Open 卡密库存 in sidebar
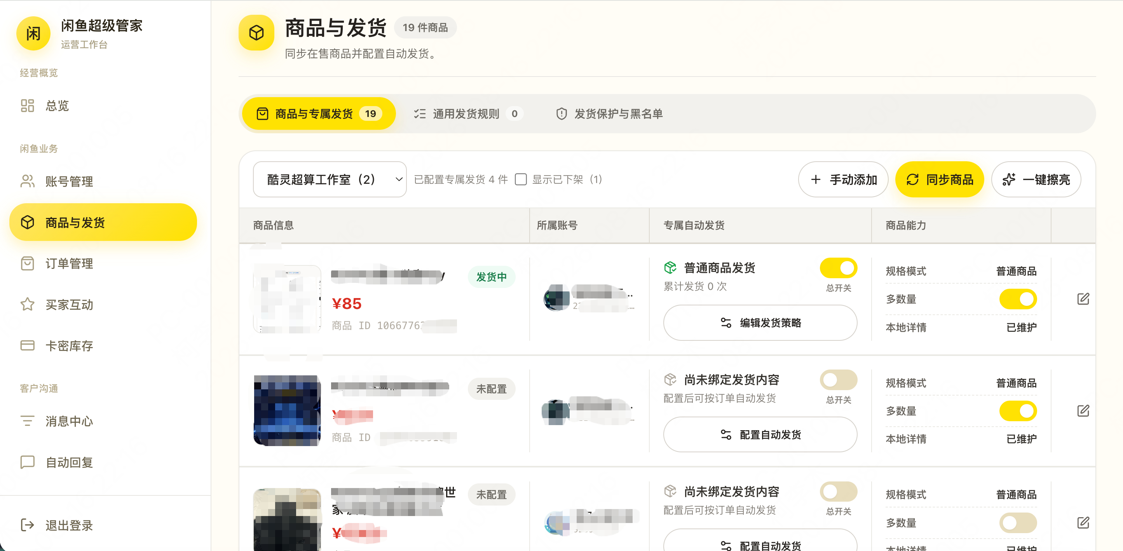This screenshot has height=551, width=1123. pyautogui.click(x=103, y=346)
